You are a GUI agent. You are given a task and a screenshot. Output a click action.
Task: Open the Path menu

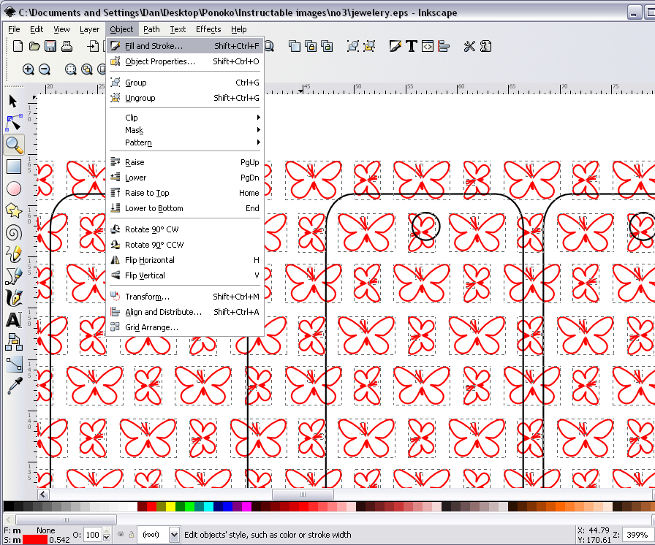pos(151,29)
